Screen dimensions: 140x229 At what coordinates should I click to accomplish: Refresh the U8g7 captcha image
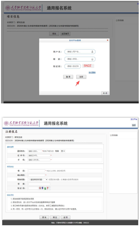coord(45,188)
